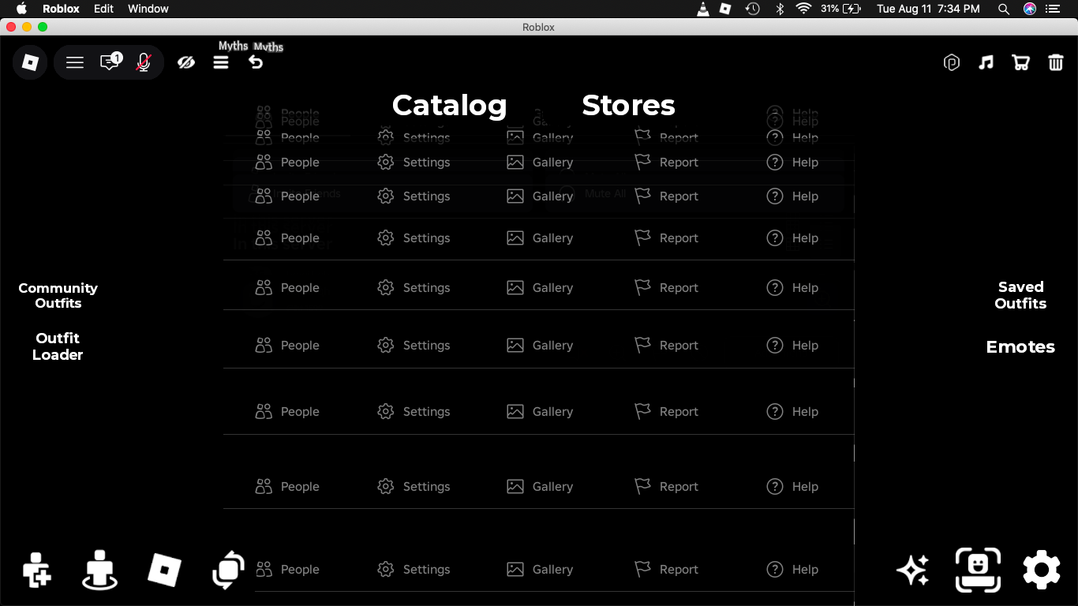Image resolution: width=1078 pixels, height=606 pixels.
Task: Open the large gear settings icon
Action: [1042, 570]
